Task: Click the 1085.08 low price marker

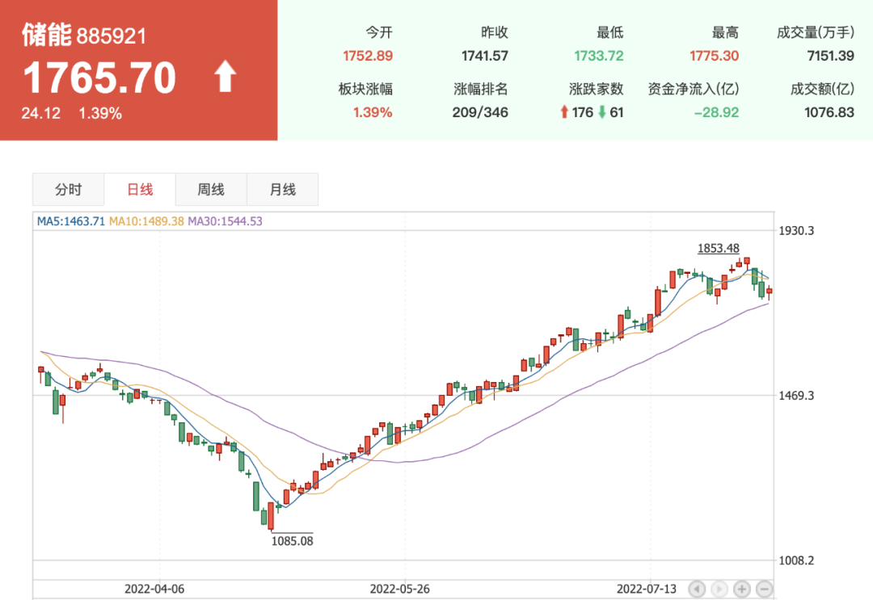Action: [x=292, y=541]
